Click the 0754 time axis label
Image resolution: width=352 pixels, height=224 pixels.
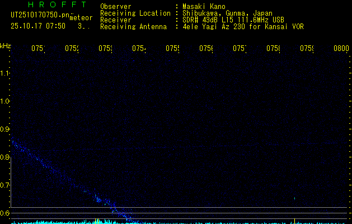click(139, 48)
